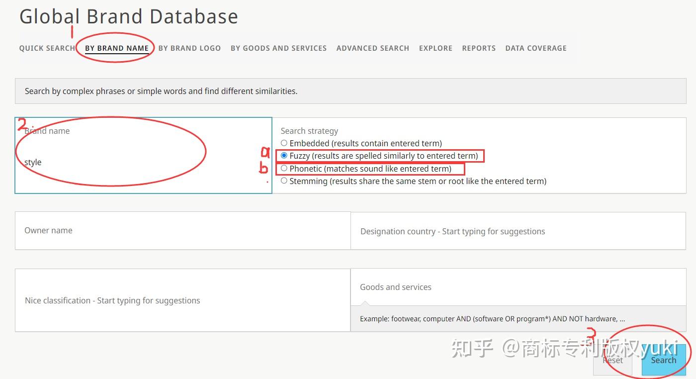The width and height of the screenshot is (696, 379).
Task: Enable the Phonetic search strategy
Action: click(x=284, y=168)
